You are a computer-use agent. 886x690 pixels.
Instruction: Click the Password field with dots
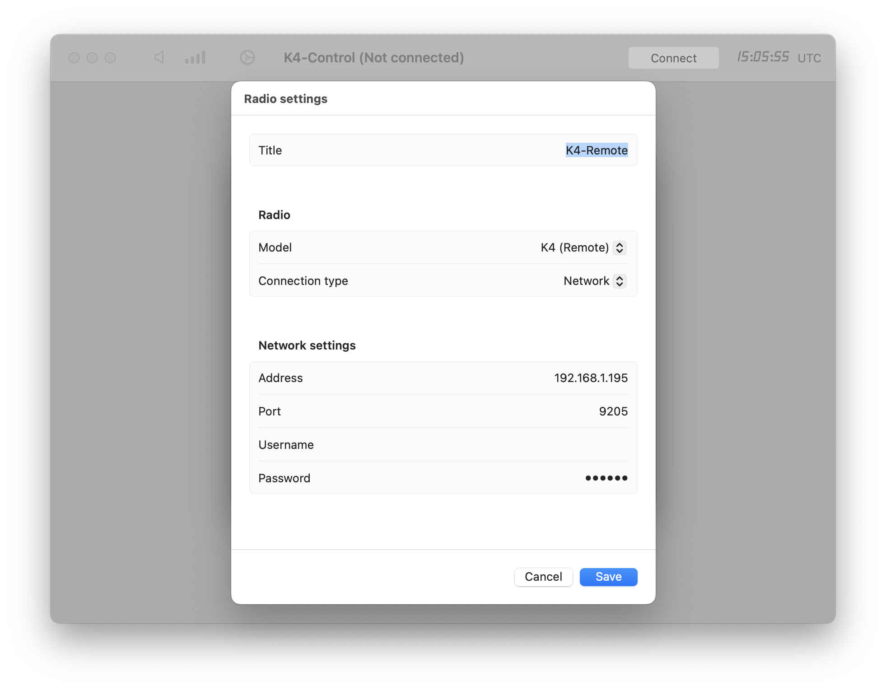pyautogui.click(x=606, y=478)
